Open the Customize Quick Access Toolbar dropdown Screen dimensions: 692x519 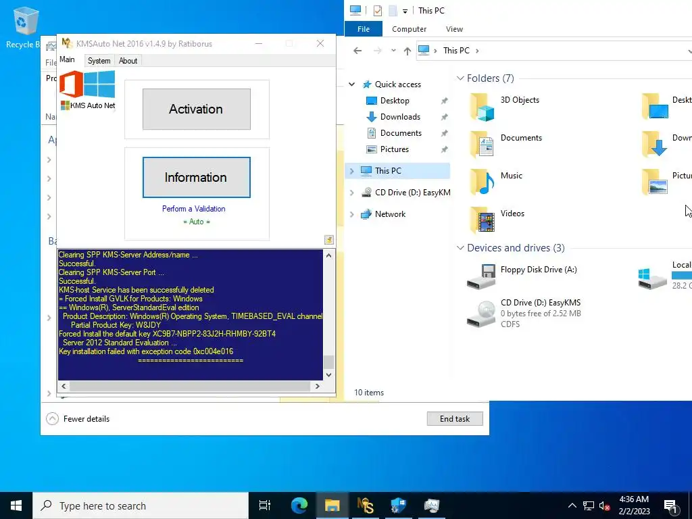pos(405,11)
